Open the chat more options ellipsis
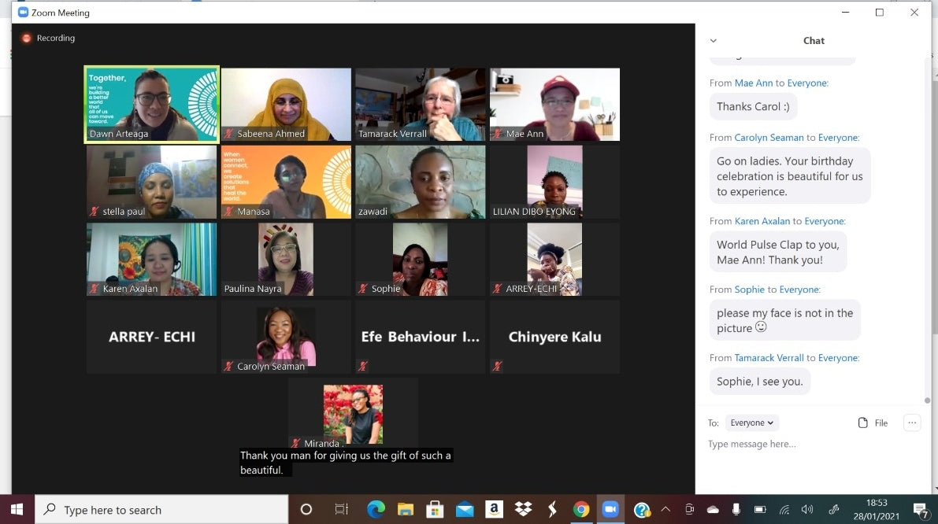 click(x=912, y=423)
